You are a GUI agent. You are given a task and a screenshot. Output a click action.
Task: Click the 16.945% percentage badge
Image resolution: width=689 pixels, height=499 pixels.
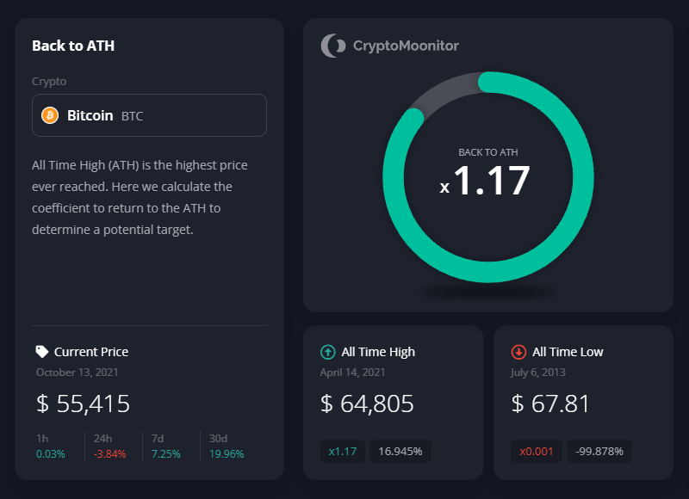[x=400, y=451]
